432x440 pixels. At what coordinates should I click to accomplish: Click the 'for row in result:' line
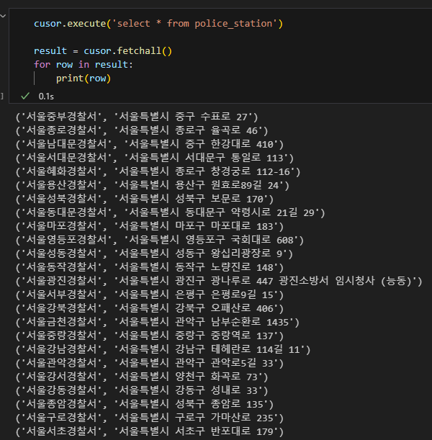[x=84, y=65]
